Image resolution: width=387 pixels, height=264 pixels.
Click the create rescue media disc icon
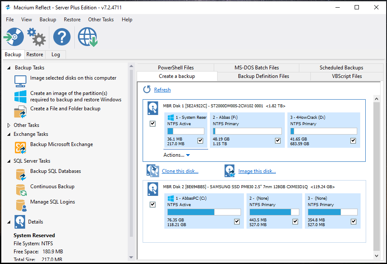tap(14, 37)
